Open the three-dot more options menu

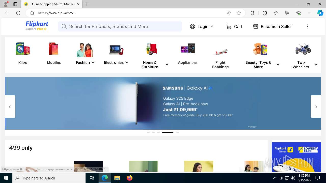[307, 26]
